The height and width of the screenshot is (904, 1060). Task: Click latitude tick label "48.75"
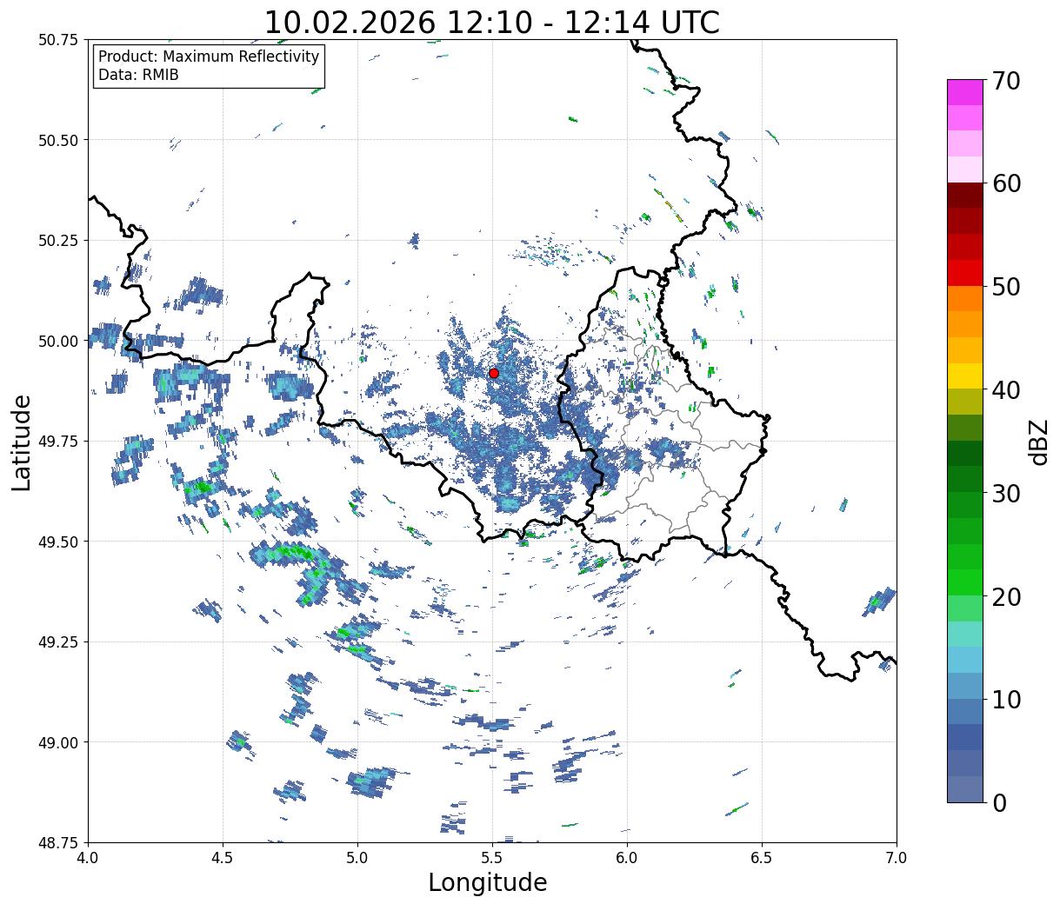pos(58,842)
